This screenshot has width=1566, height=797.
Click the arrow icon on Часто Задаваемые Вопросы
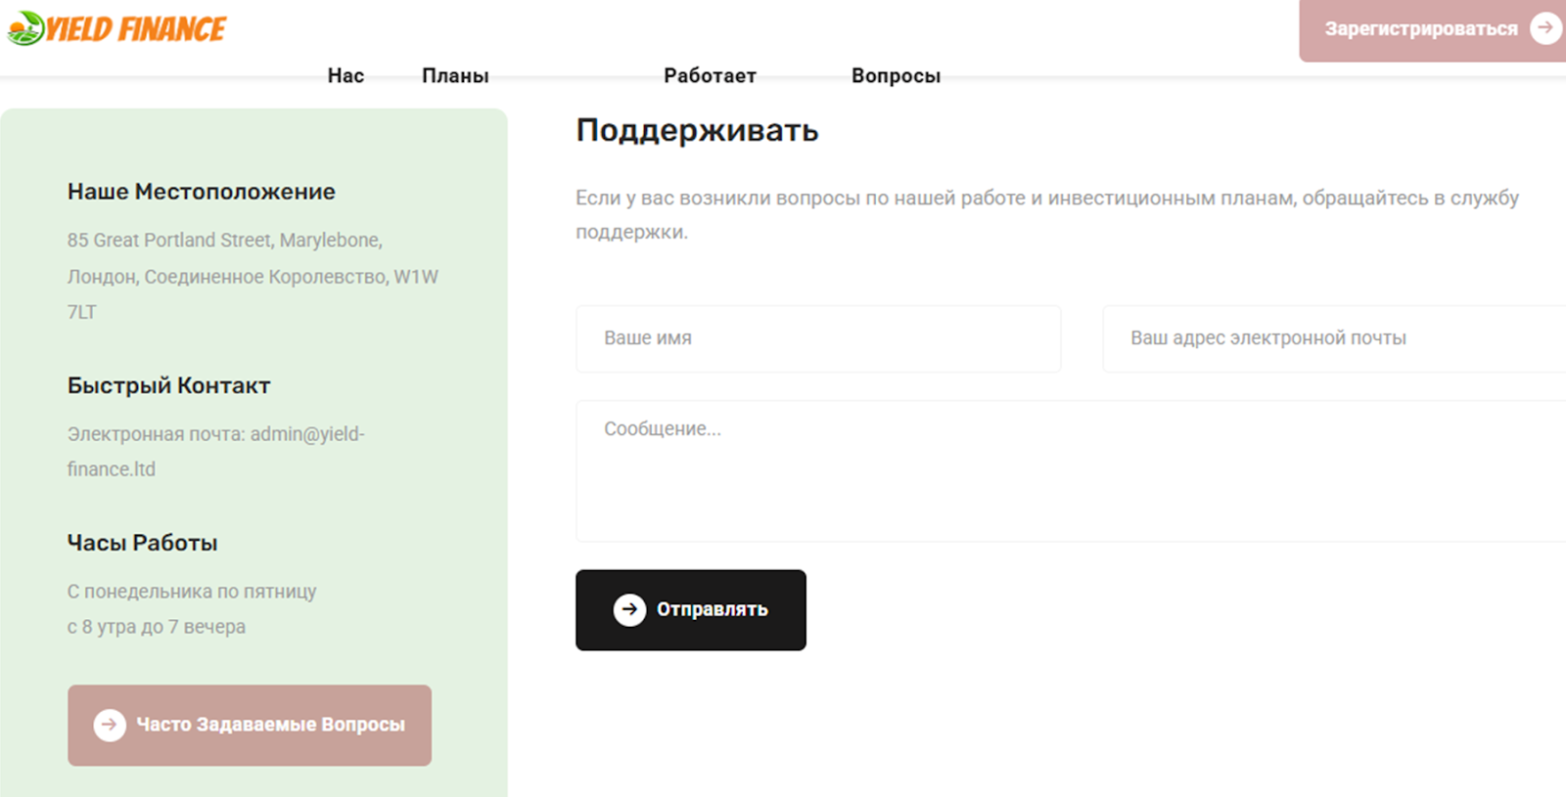tap(110, 725)
